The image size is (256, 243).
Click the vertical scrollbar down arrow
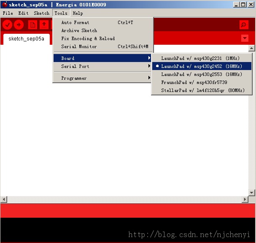(x=252, y=193)
